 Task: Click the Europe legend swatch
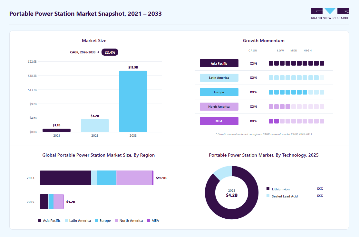96,221
